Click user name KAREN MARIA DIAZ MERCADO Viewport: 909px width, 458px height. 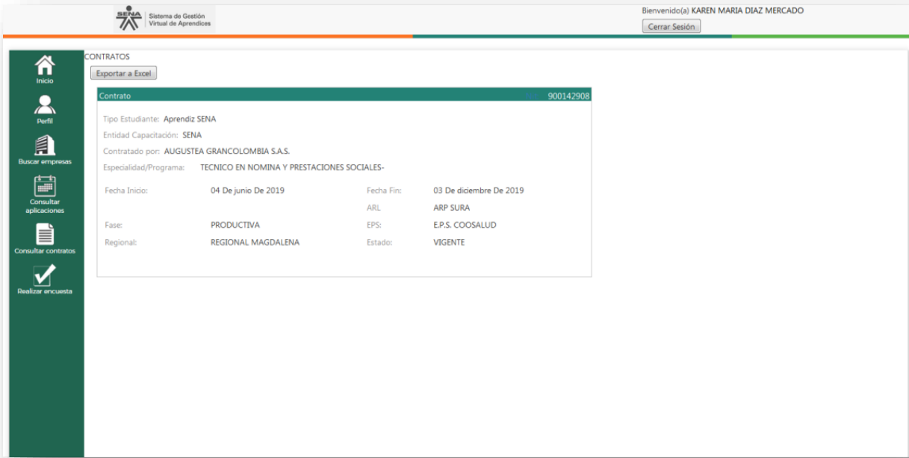pos(748,10)
